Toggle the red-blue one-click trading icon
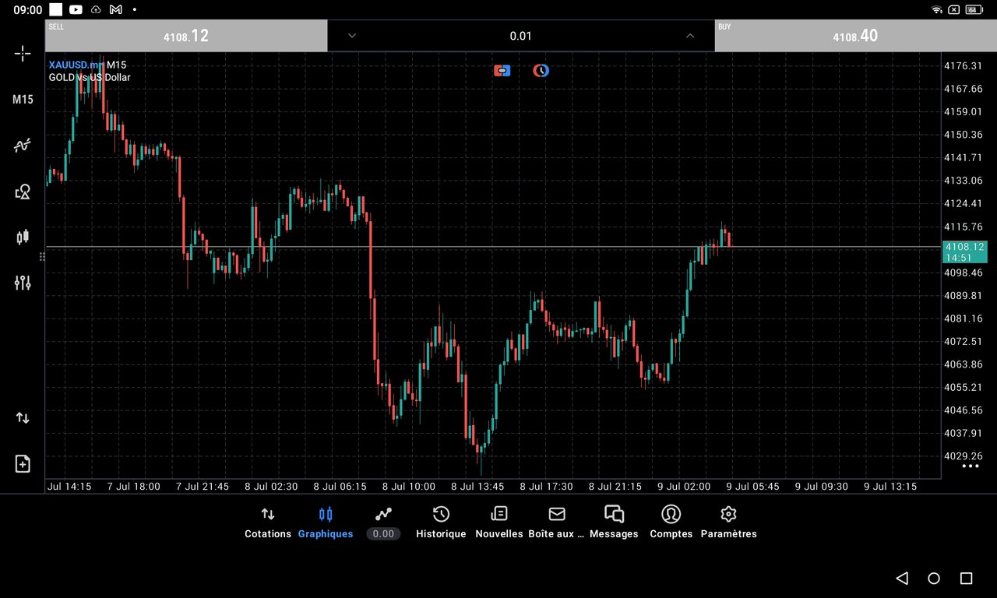This screenshot has height=598, width=997. click(x=502, y=71)
